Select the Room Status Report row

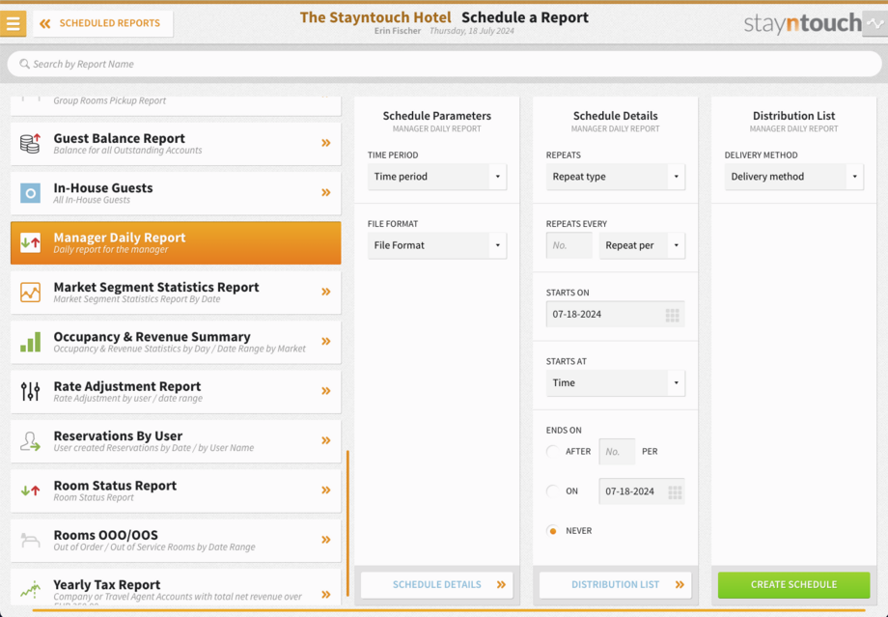(176, 491)
